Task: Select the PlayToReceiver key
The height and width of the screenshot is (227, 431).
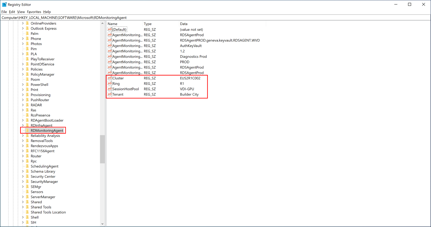Action: click(x=42, y=59)
